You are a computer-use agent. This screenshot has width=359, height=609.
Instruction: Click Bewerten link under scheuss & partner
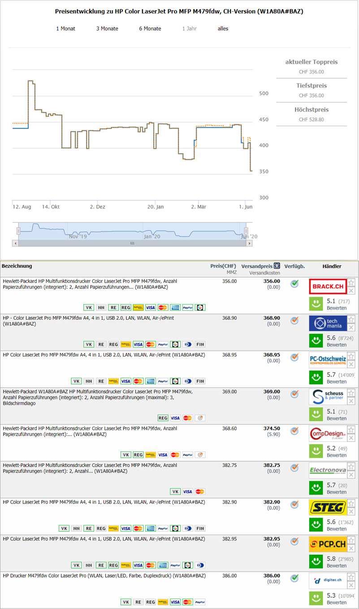click(336, 419)
